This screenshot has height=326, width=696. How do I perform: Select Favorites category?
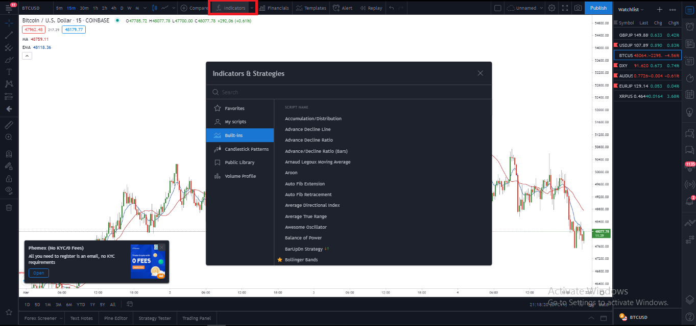(x=240, y=108)
